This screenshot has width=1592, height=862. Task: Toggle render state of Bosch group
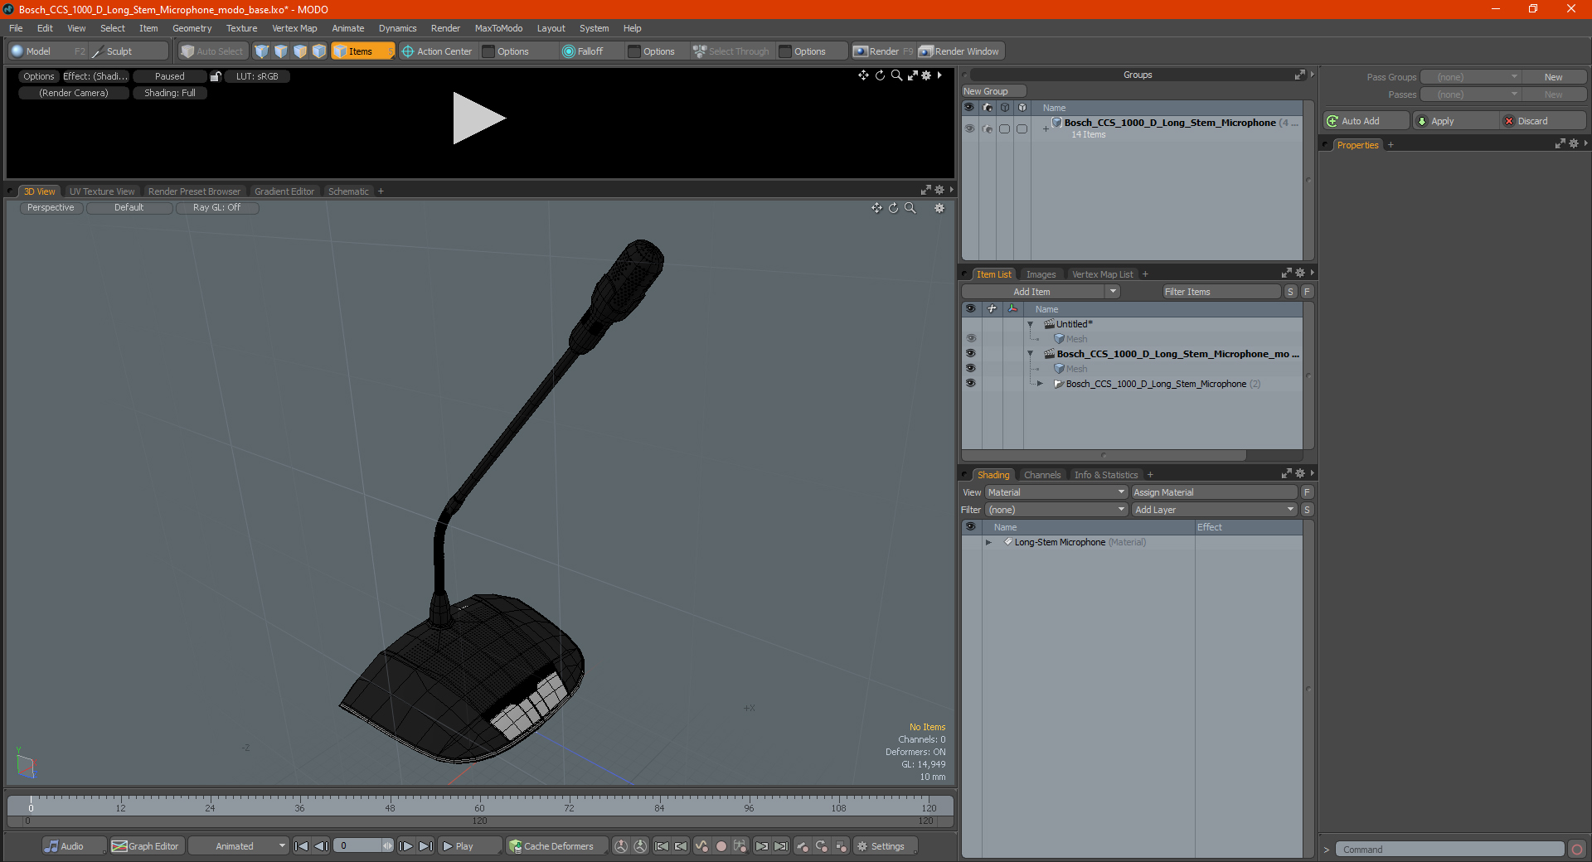[987, 128]
